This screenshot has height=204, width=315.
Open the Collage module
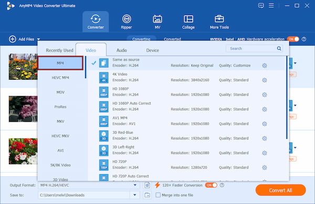coord(188,22)
